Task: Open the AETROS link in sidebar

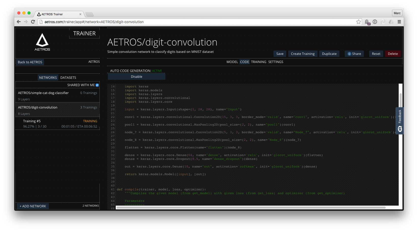Action: (94, 62)
